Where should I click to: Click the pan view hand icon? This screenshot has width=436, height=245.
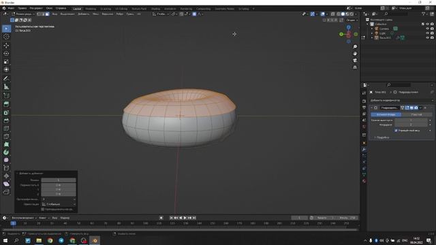click(x=355, y=54)
